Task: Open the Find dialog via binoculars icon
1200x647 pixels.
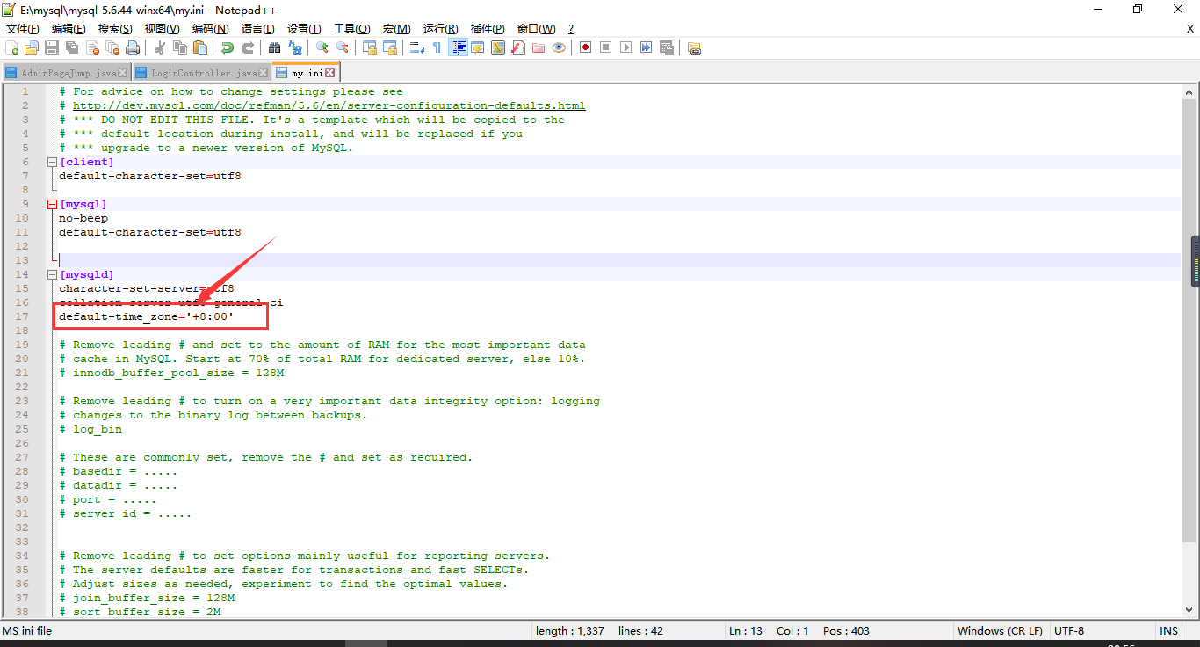Action: [x=274, y=47]
